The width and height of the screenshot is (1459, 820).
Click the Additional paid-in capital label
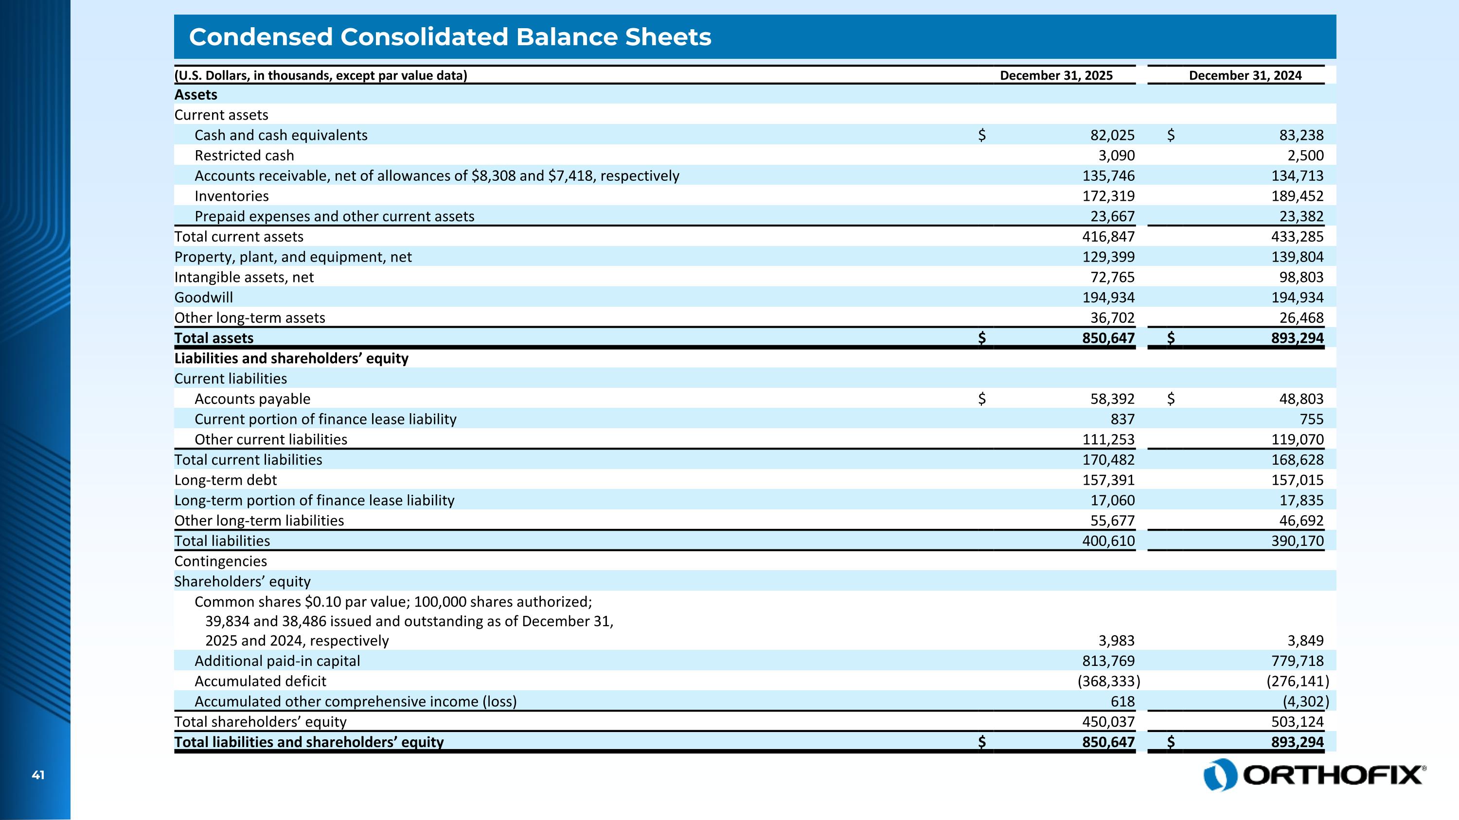point(277,661)
